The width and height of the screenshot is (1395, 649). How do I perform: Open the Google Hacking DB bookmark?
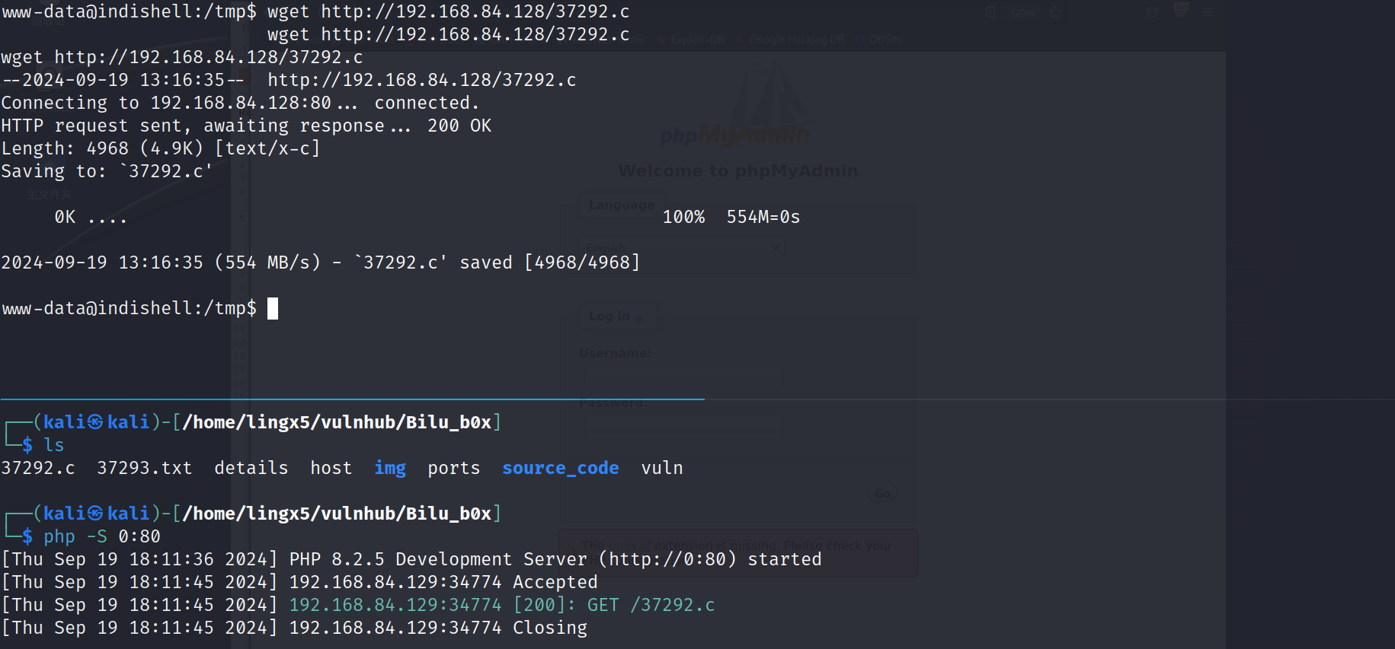(x=791, y=40)
